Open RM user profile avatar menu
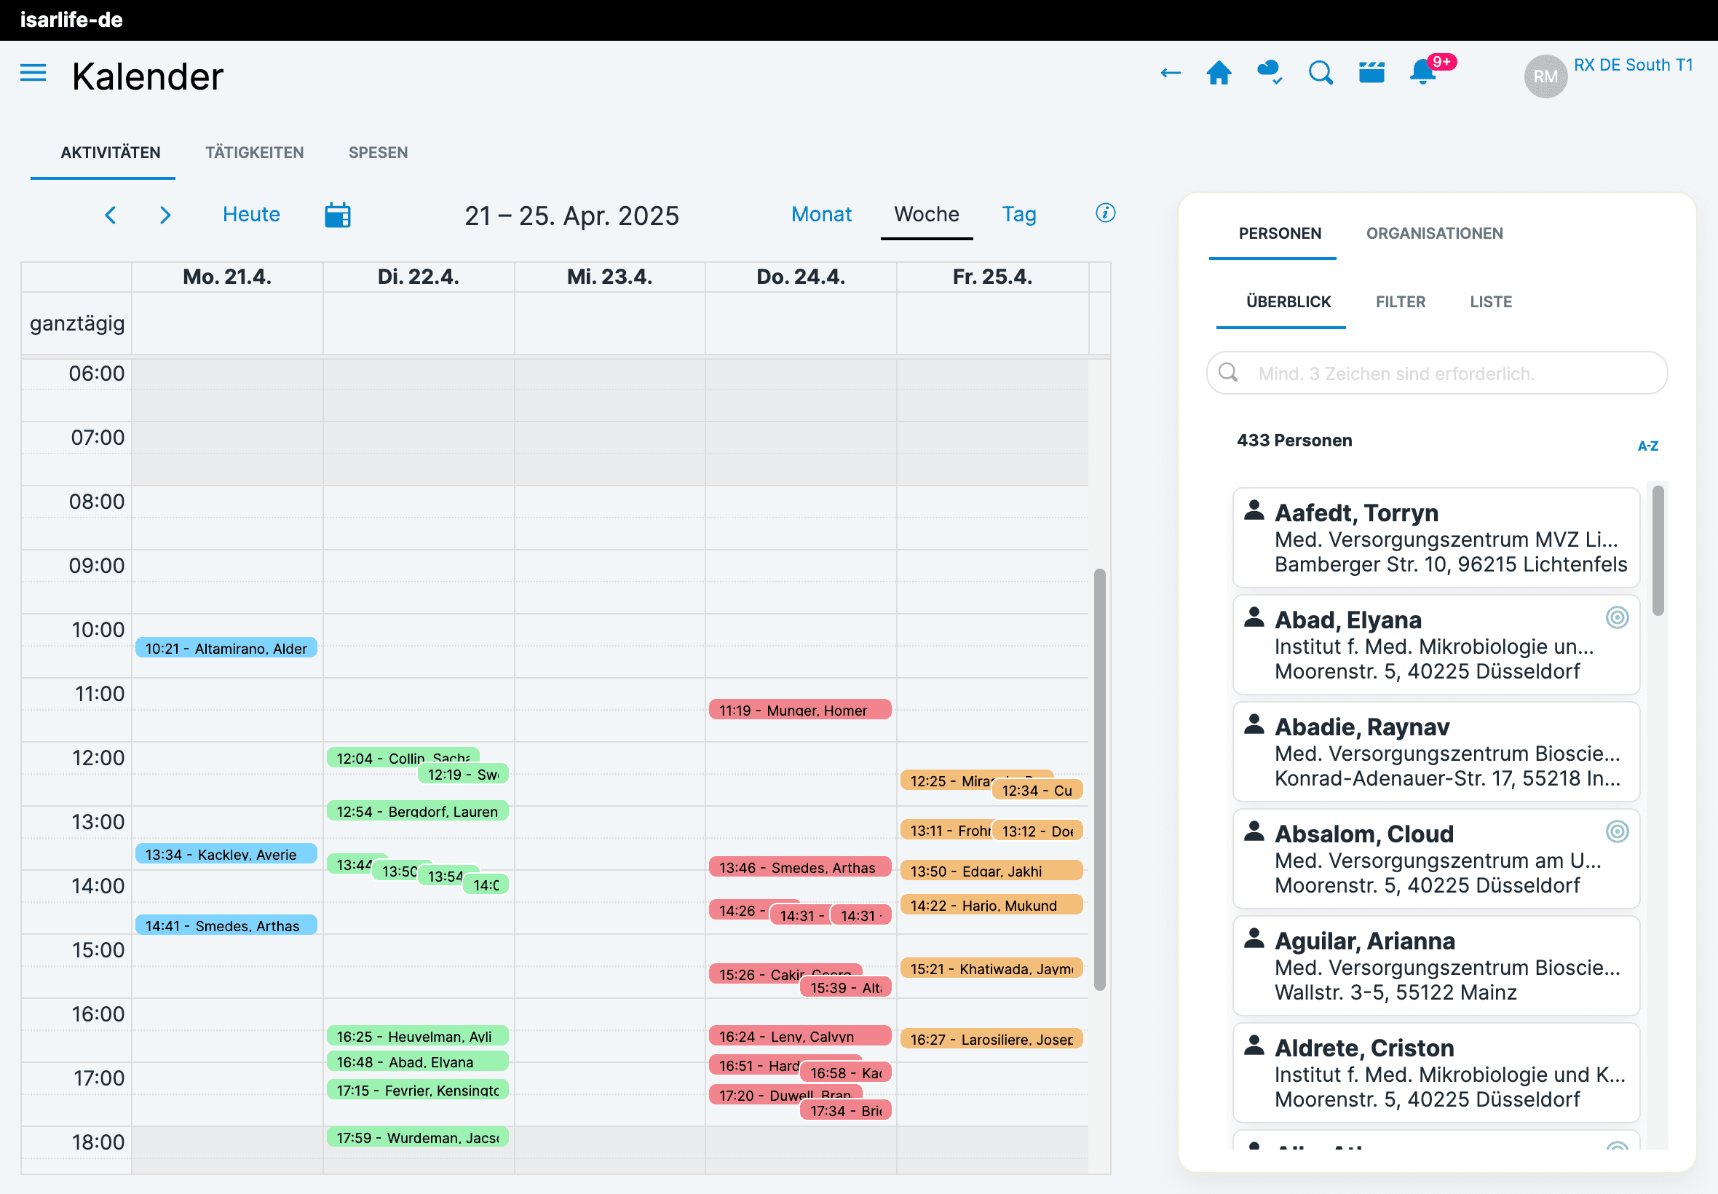This screenshot has width=1718, height=1194. pyautogui.click(x=1545, y=76)
